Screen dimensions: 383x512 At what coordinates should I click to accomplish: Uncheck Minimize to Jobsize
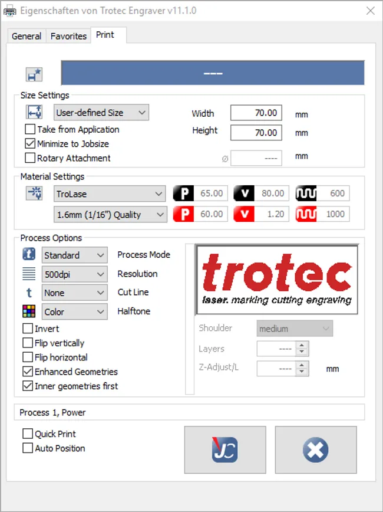(x=30, y=144)
